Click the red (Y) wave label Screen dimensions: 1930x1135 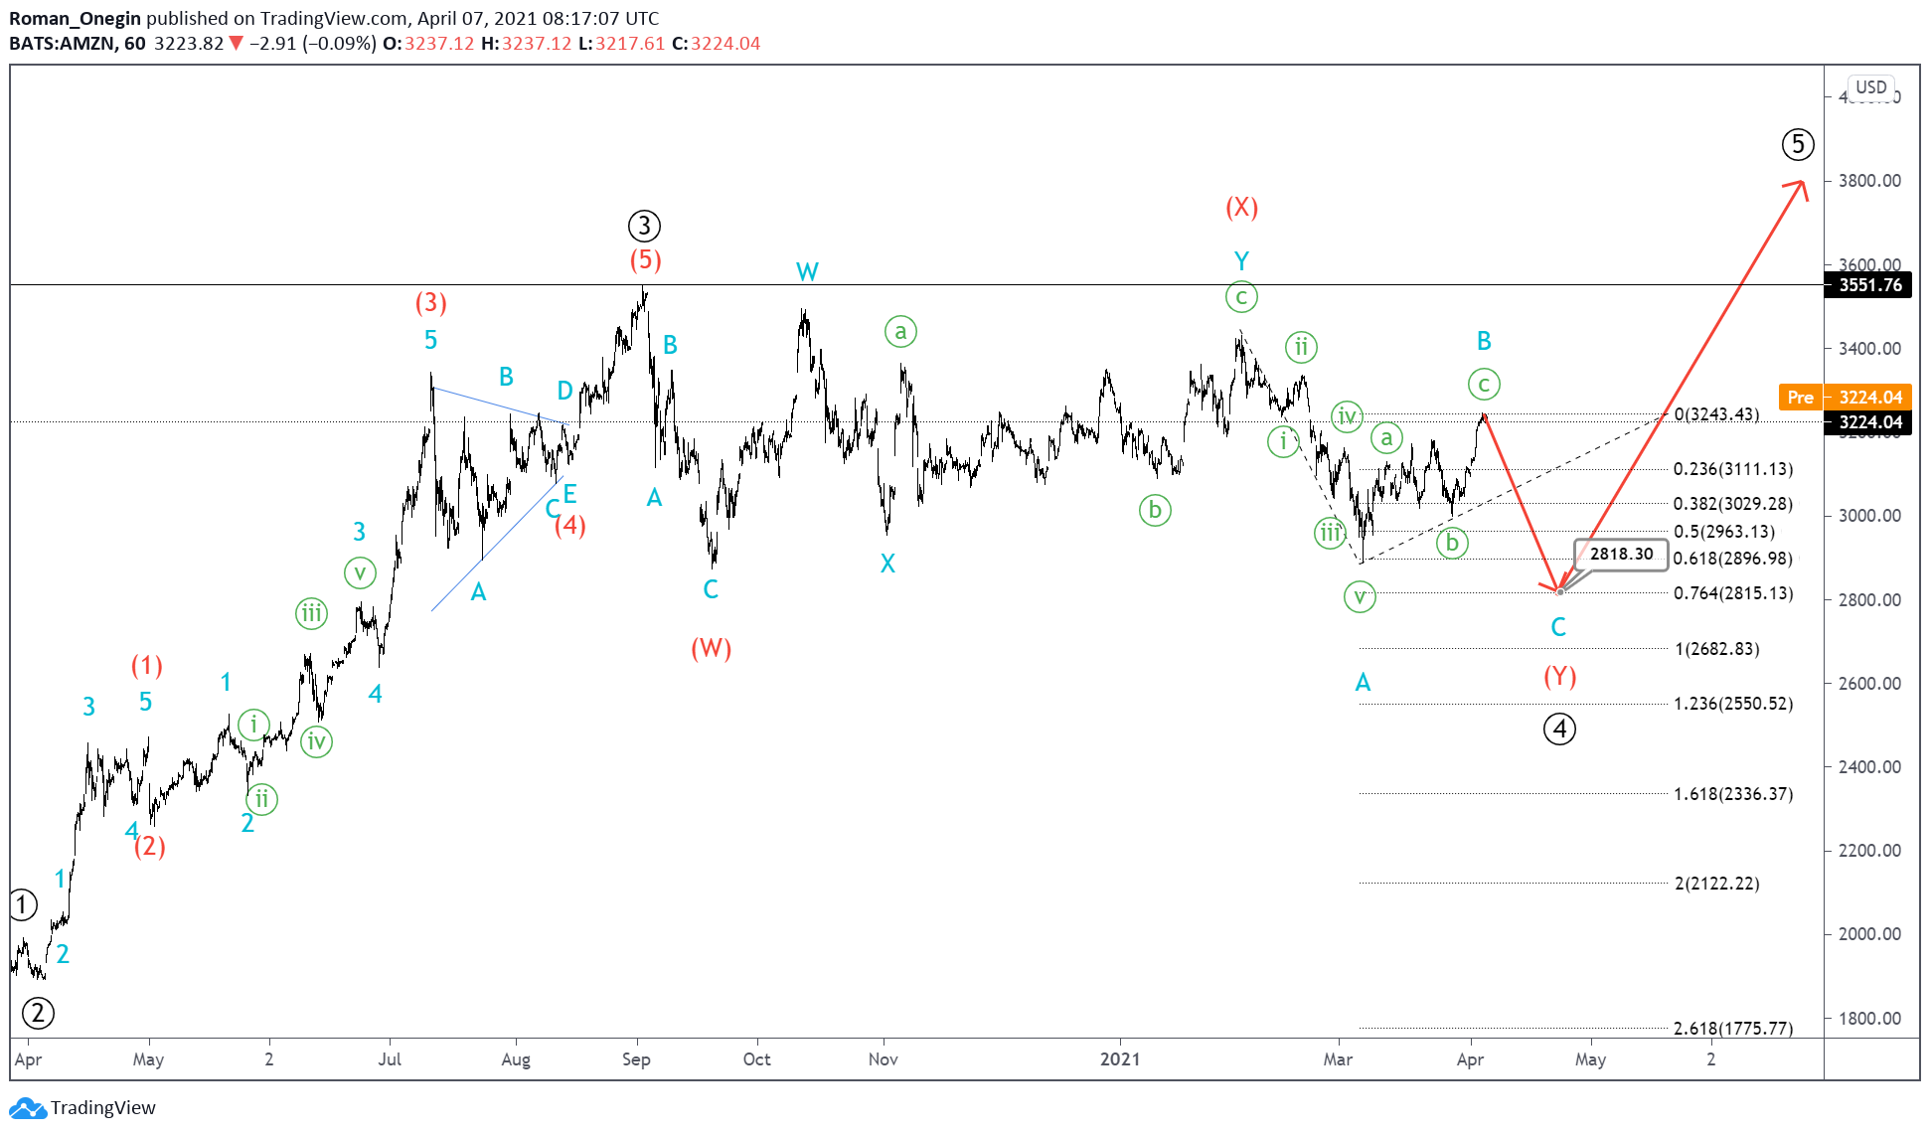click(1559, 677)
